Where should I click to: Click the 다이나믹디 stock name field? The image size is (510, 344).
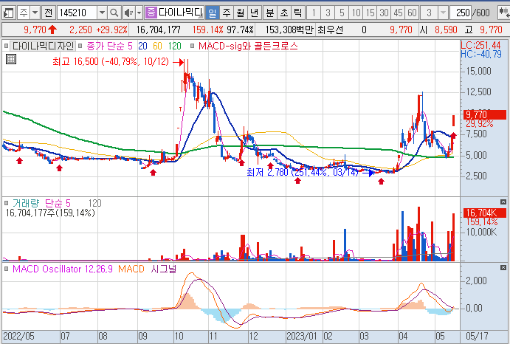click(180, 13)
